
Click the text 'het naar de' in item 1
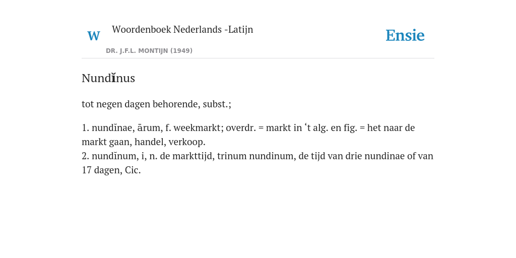391,127
